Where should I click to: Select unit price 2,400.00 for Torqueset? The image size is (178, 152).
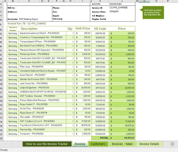[x=83, y=134]
